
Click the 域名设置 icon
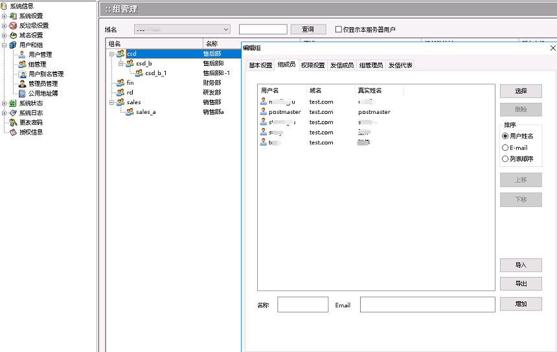click(13, 35)
